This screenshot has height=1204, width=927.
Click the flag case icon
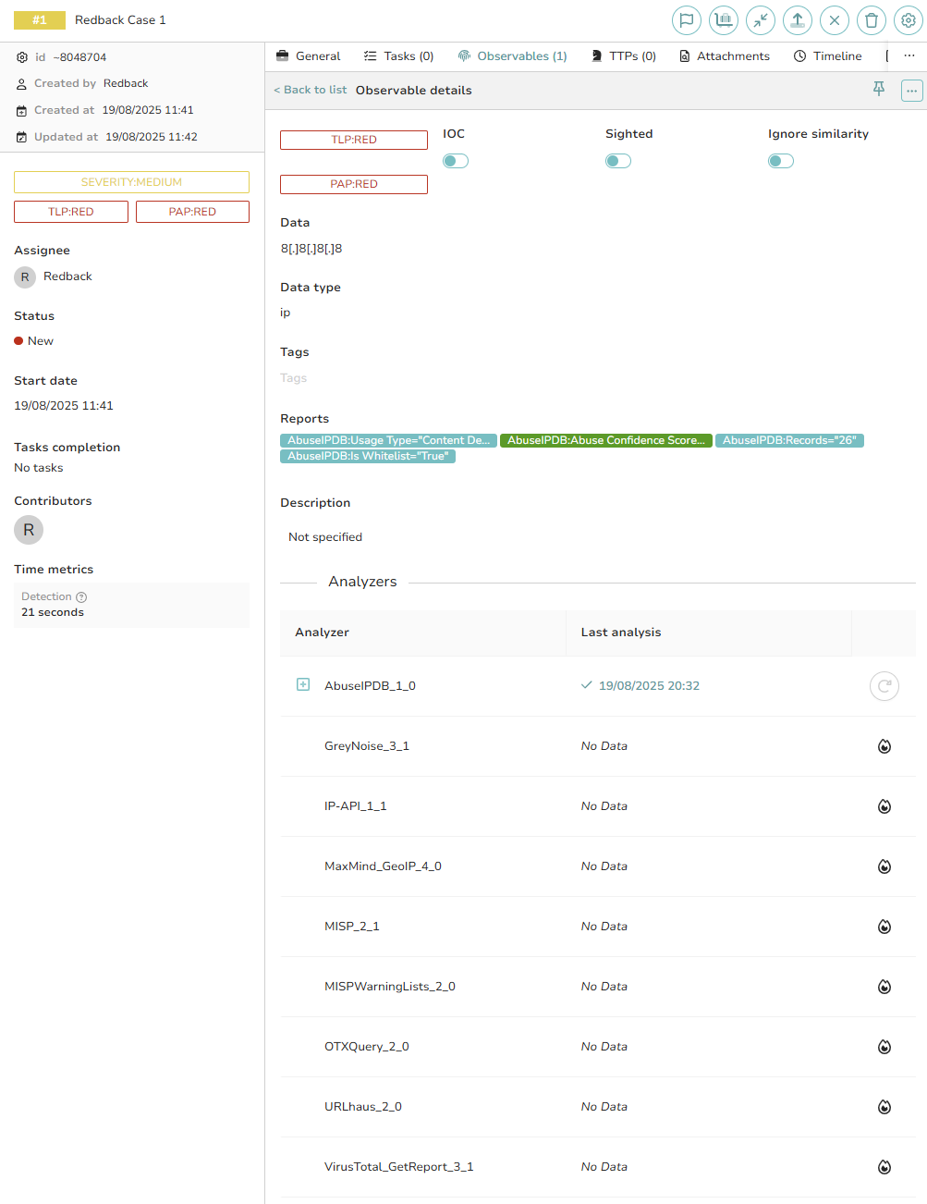click(686, 20)
